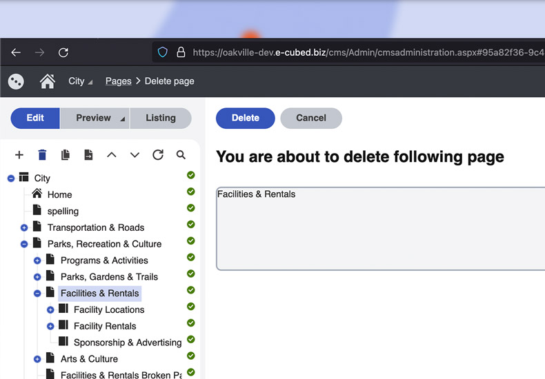Move page down with the down chevron
The width and height of the screenshot is (545, 379).
click(135, 155)
